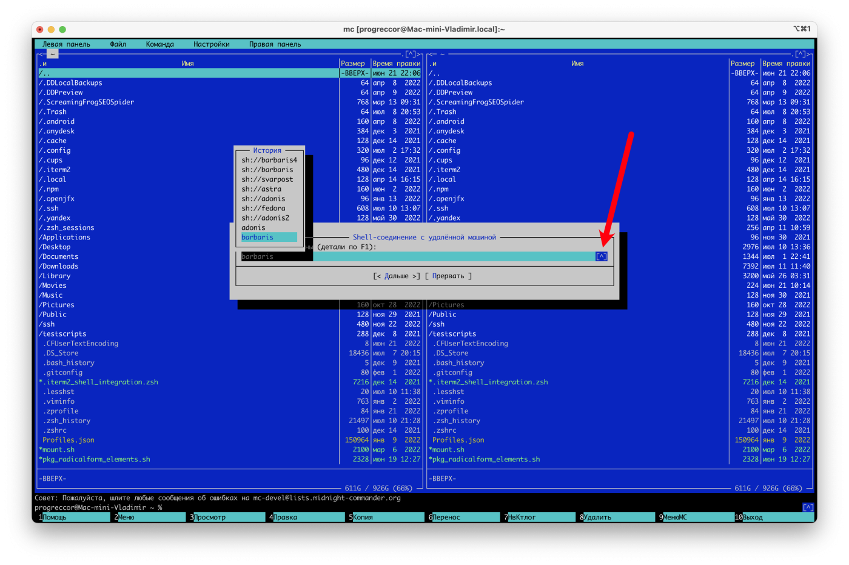849x565 pixels.
Task: Click 9 МенюМС function key
Action: (x=698, y=517)
